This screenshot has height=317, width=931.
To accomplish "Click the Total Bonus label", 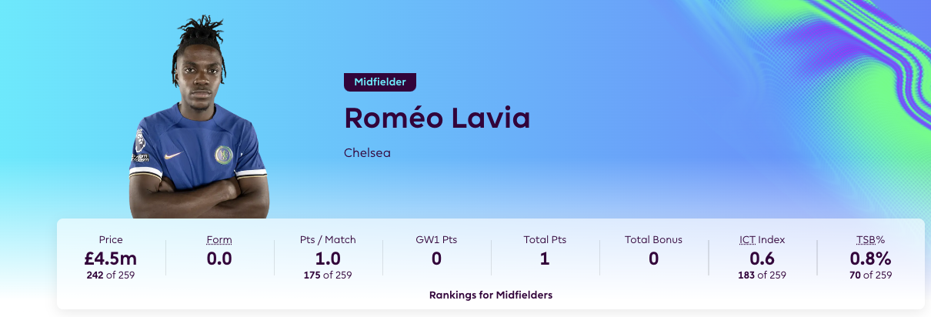I will coord(653,240).
